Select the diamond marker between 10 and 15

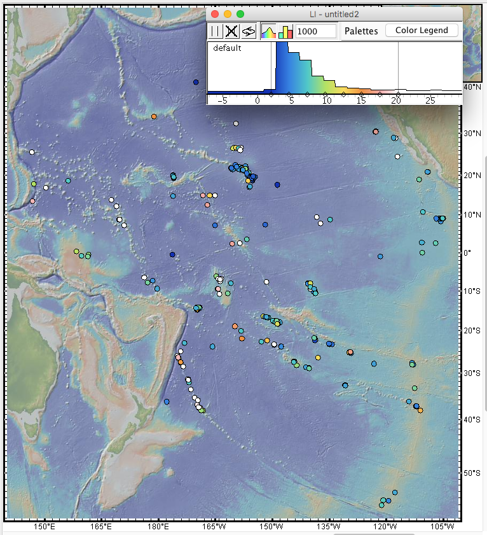point(343,94)
